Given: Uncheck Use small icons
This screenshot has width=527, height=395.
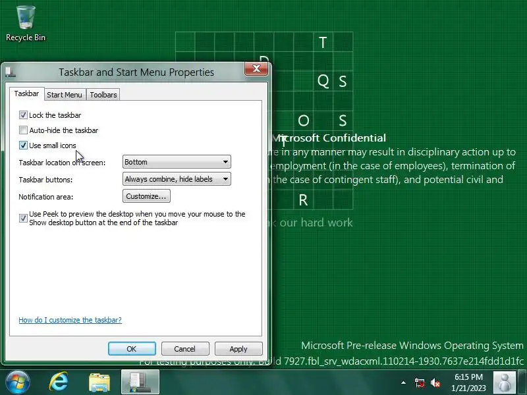Looking at the screenshot, I should [x=23, y=145].
